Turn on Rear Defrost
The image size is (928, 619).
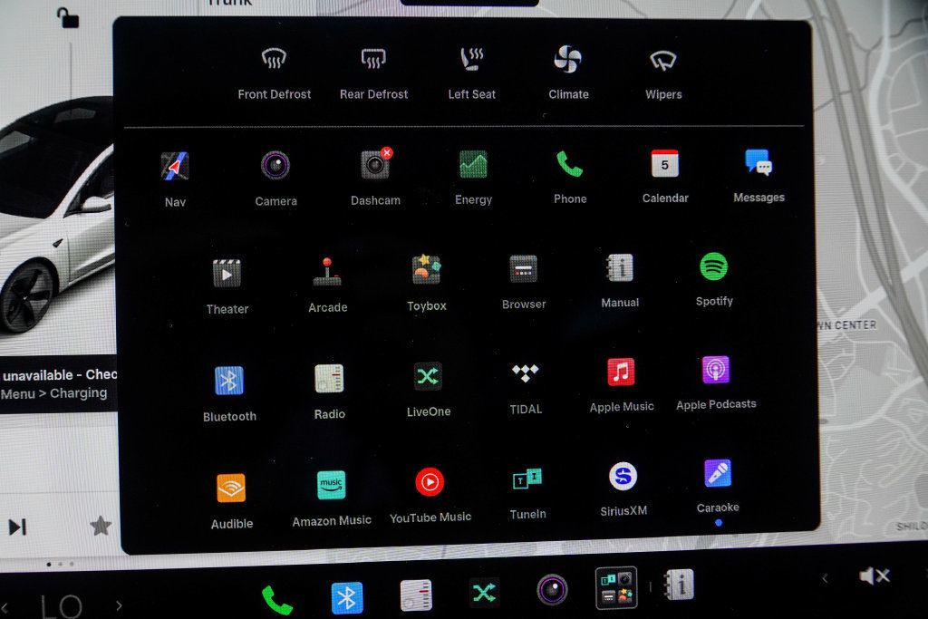click(373, 74)
